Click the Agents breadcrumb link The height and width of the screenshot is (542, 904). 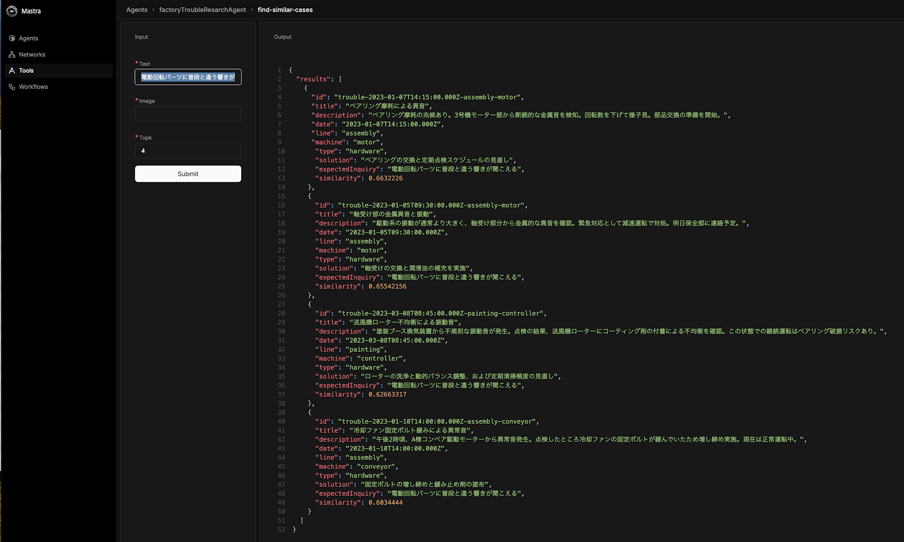coord(137,10)
